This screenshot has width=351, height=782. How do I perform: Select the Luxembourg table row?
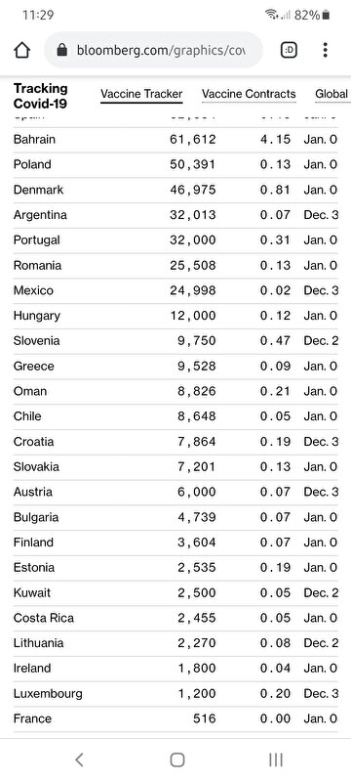pos(175,694)
